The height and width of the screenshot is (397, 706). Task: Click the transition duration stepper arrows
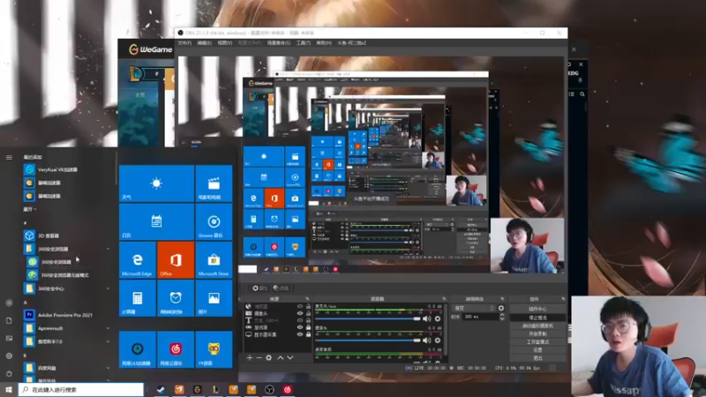click(x=502, y=317)
